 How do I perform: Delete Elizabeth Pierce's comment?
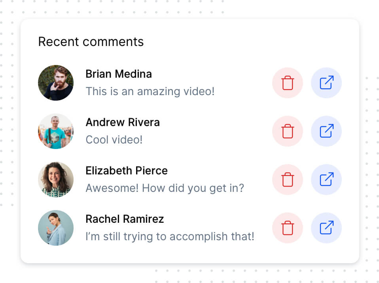click(x=288, y=180)
